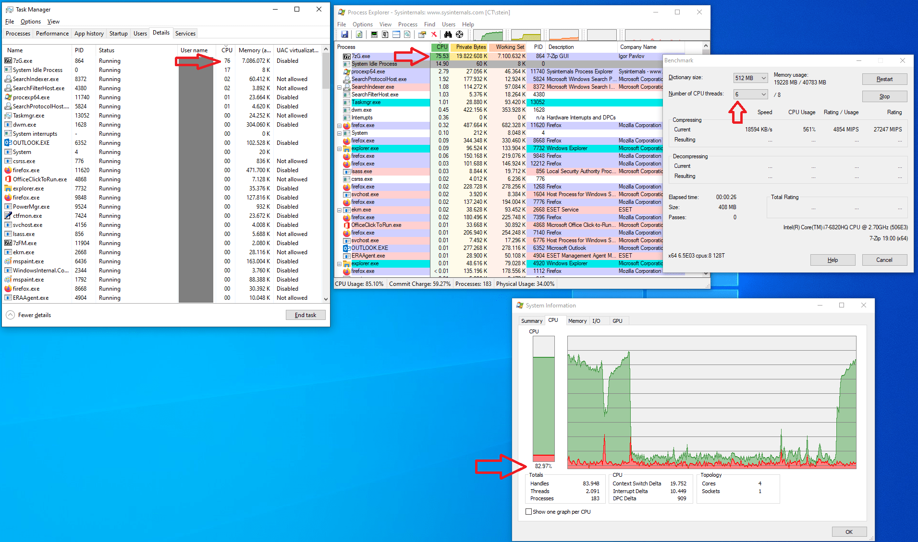Image resolution: width=918 pixels, height=542 pixels.
Task: Click the lsass.exe icon in Process Explorer
Action: pos(347,171)
